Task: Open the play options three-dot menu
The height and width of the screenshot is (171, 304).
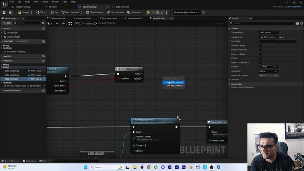Action: coord(166,12)
